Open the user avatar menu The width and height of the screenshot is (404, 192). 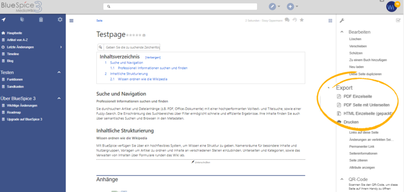click(x=392, y=7)
